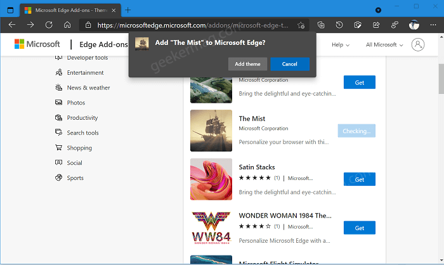Get the Satin Stacks theme
The image size is (444, 265).
click(x=360, y=179)
